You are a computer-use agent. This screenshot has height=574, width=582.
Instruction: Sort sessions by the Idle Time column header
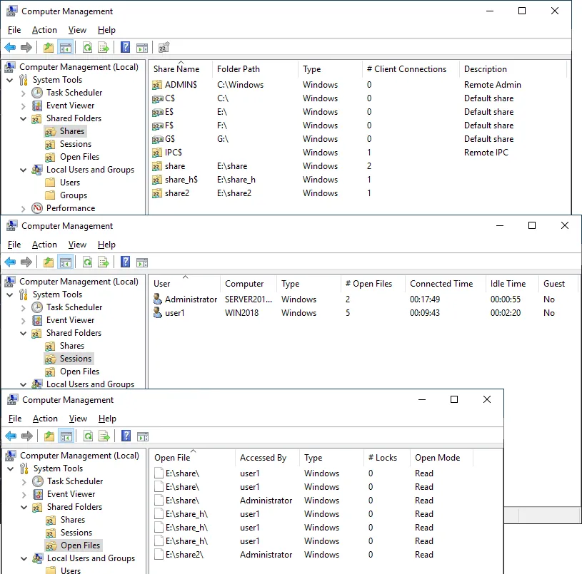[508, 284]
